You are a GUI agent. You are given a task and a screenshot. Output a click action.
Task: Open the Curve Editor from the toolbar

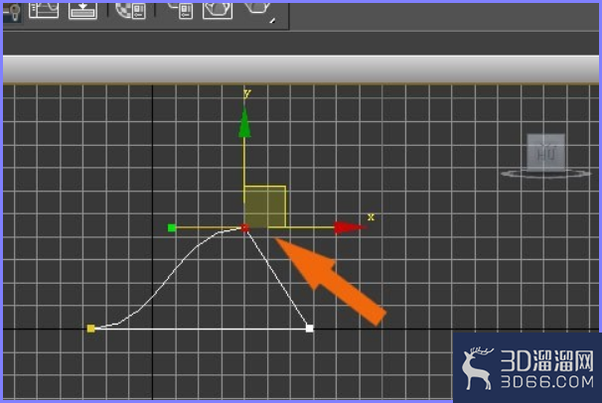(44, 10)
